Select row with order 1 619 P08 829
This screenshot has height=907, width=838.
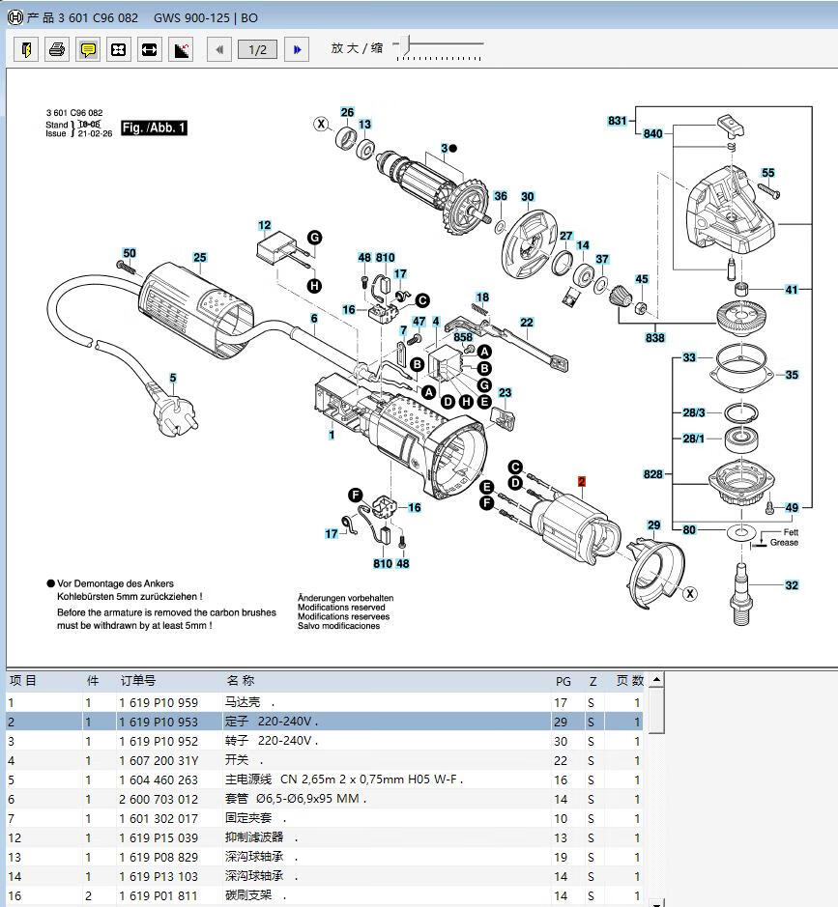coord(324,857)
